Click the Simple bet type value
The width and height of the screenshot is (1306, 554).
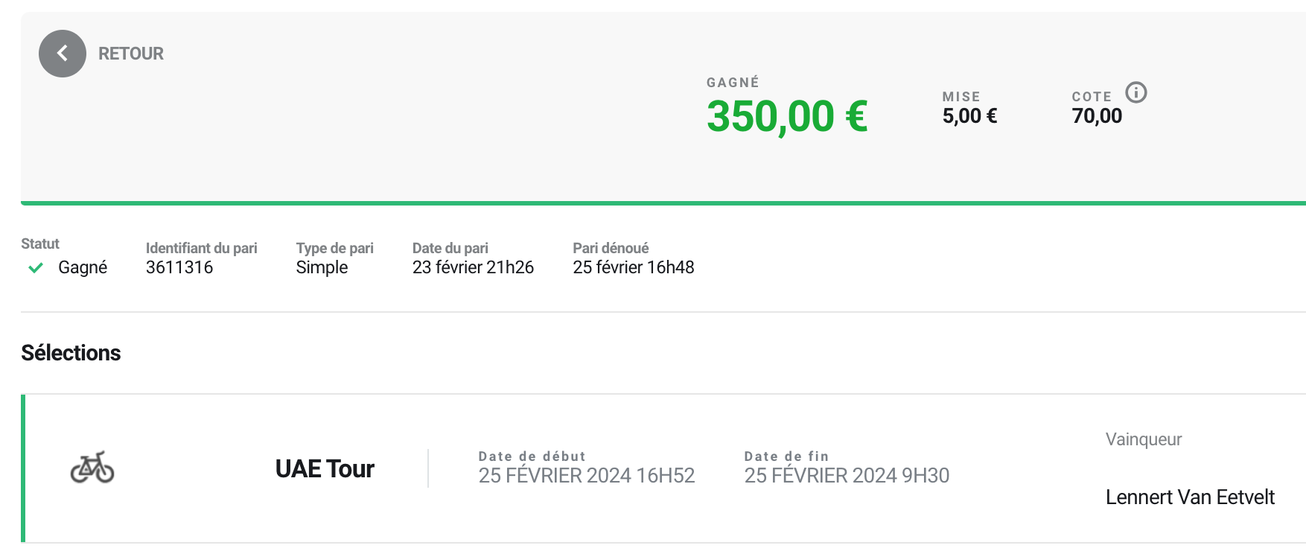tap(322, 267)
